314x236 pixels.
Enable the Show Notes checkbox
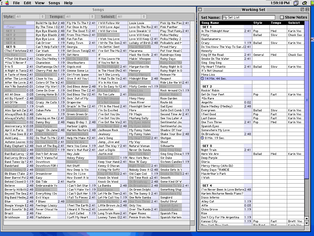pyautogui.click(x=283, y=17)
